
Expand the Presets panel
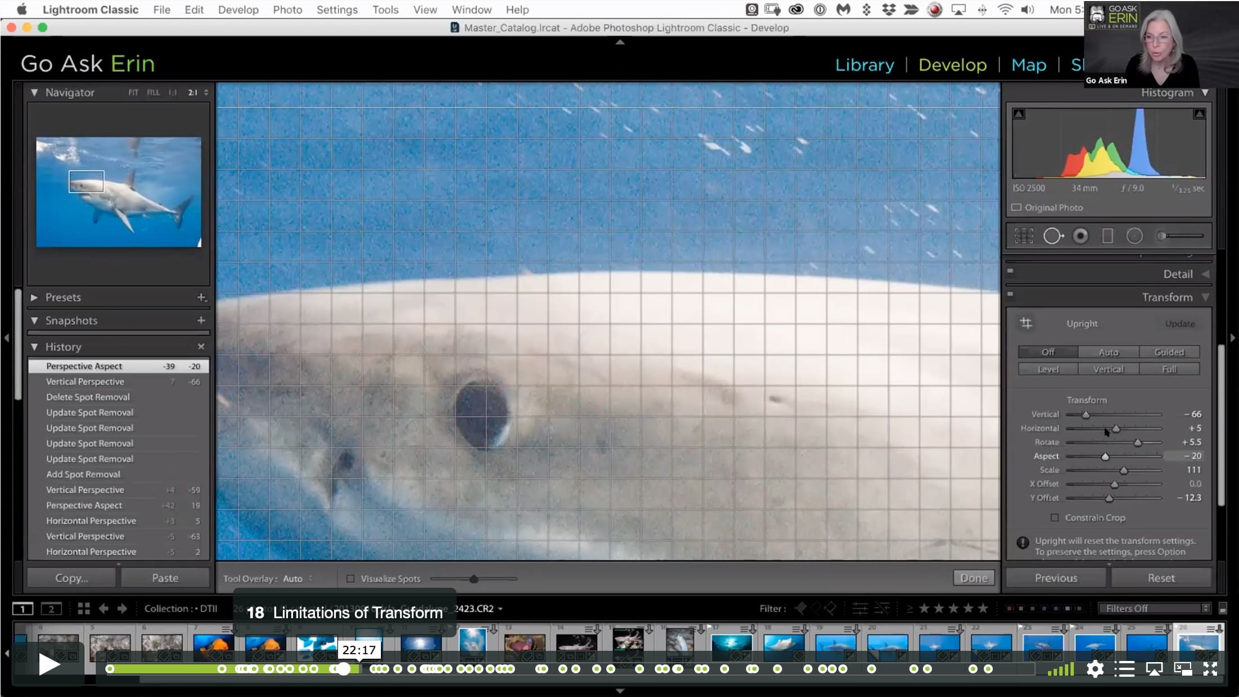tap(34, 297)
